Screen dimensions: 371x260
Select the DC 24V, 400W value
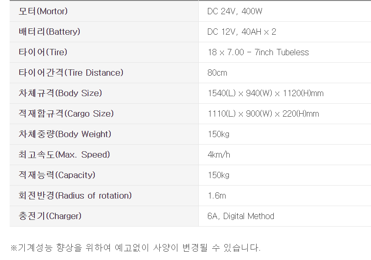235,11
